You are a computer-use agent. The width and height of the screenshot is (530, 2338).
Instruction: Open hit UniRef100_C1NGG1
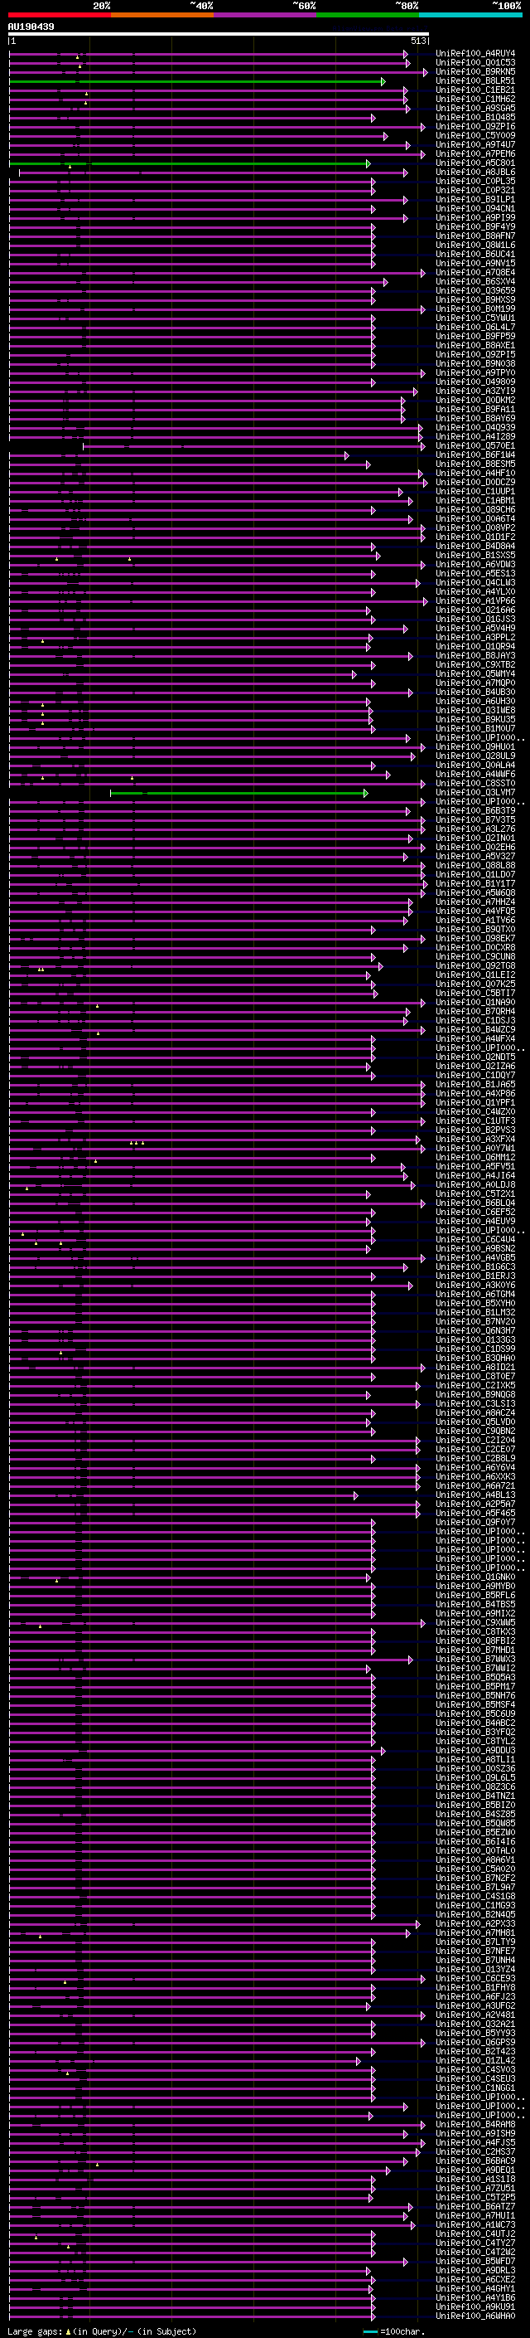coord(475,2088)
